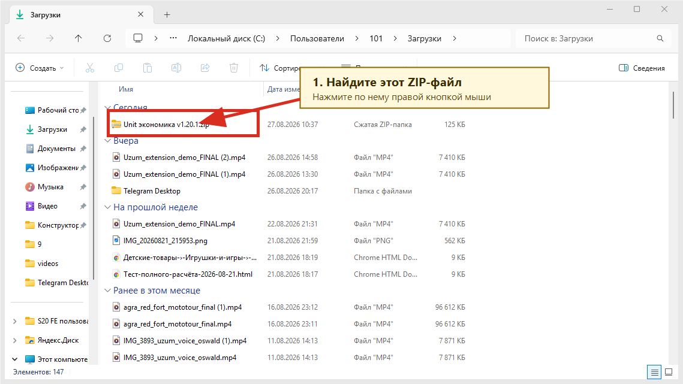This screenshot has height=384, width=683.
Task: Click the Copy icon in toolbar
Action: pyautogui.click(x=119, y=68)
